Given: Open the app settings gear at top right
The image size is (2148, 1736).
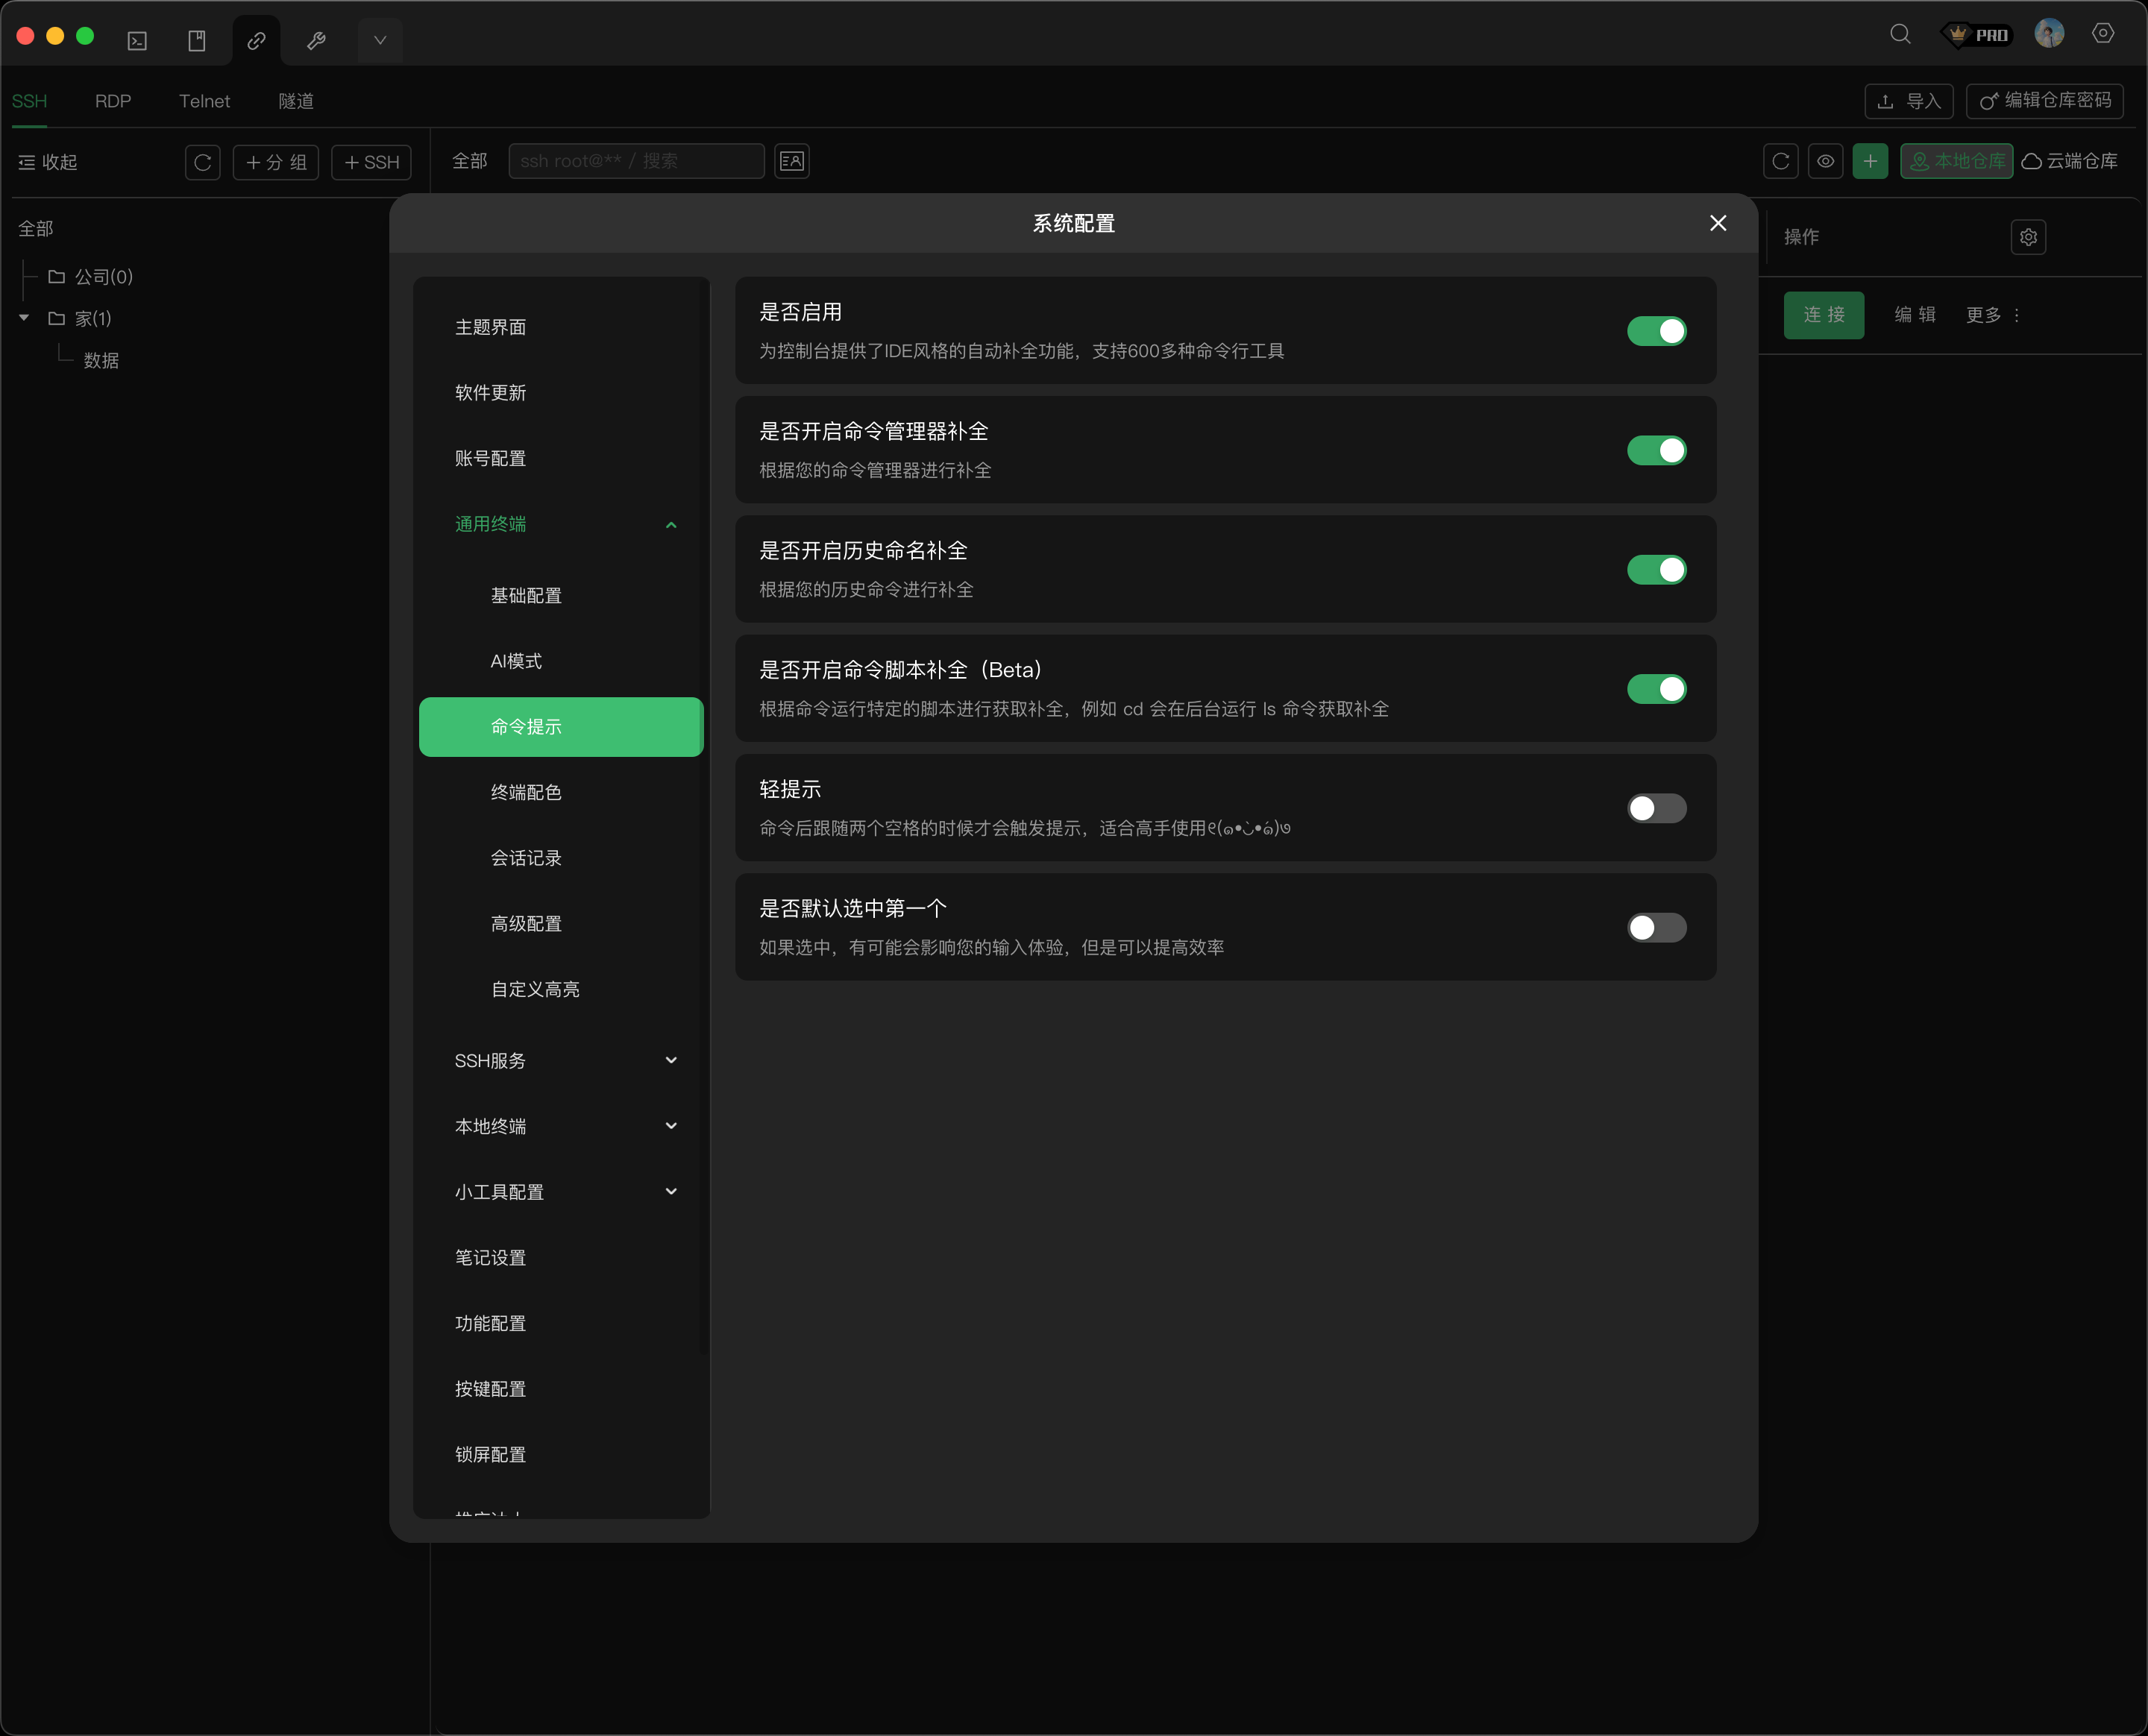Looking at the screenshot, I should point(2102,34).
